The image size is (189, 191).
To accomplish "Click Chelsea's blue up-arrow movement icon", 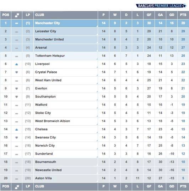I will tap(17, 130).
